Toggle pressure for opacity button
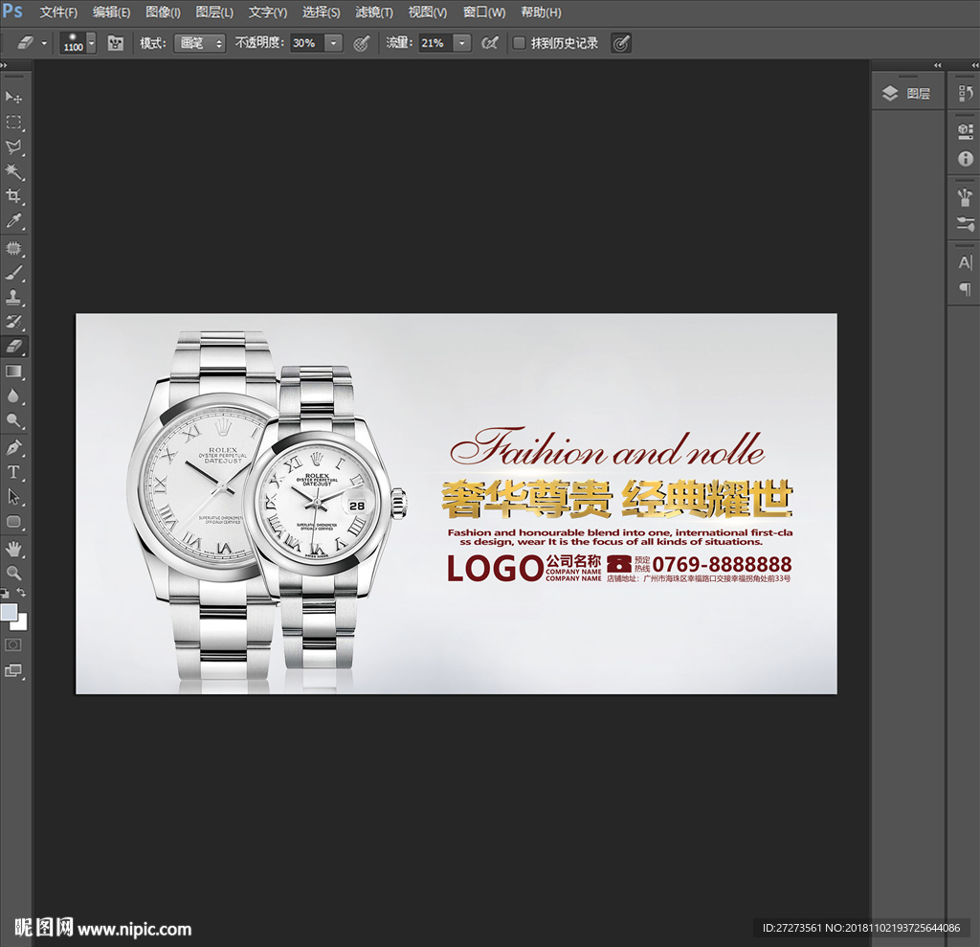Viewport: 980px width, 947px height. pyautogui.click(x=361, y=43)
